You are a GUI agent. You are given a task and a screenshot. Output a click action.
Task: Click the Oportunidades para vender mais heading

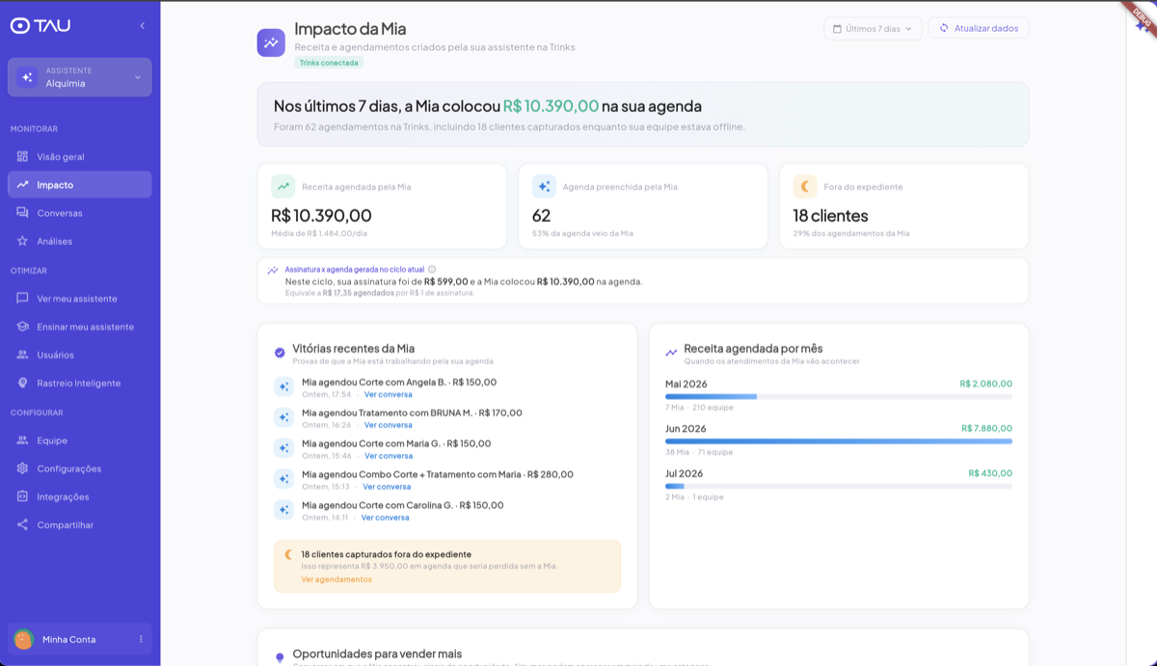[x=377, y=653]
